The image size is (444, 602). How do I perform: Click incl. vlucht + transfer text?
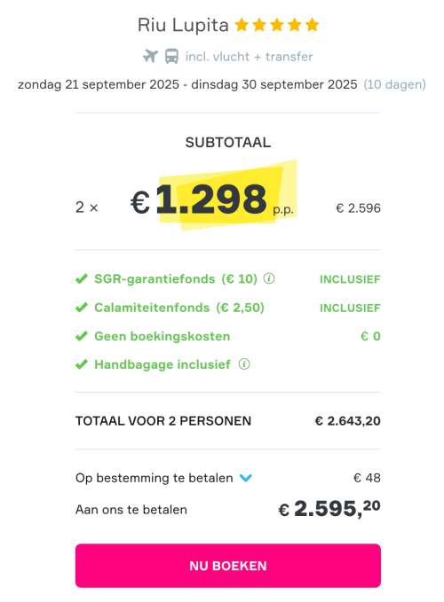(x=250, y=57)
